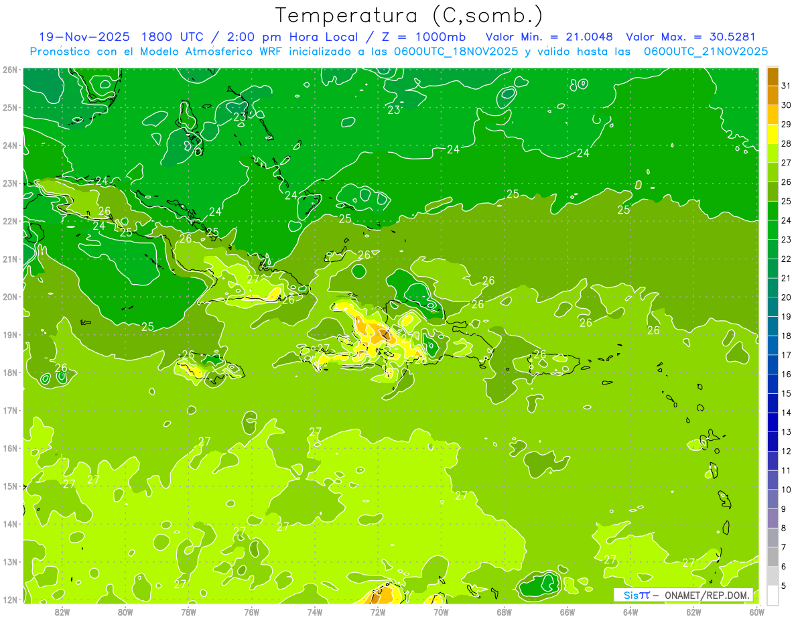Click legend value "21" on the color bar

(x=787, y=278)
